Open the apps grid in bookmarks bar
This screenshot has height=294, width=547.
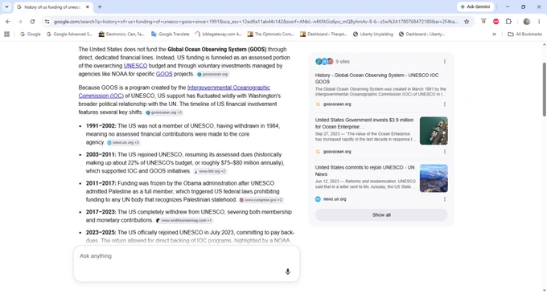[6, 34]
